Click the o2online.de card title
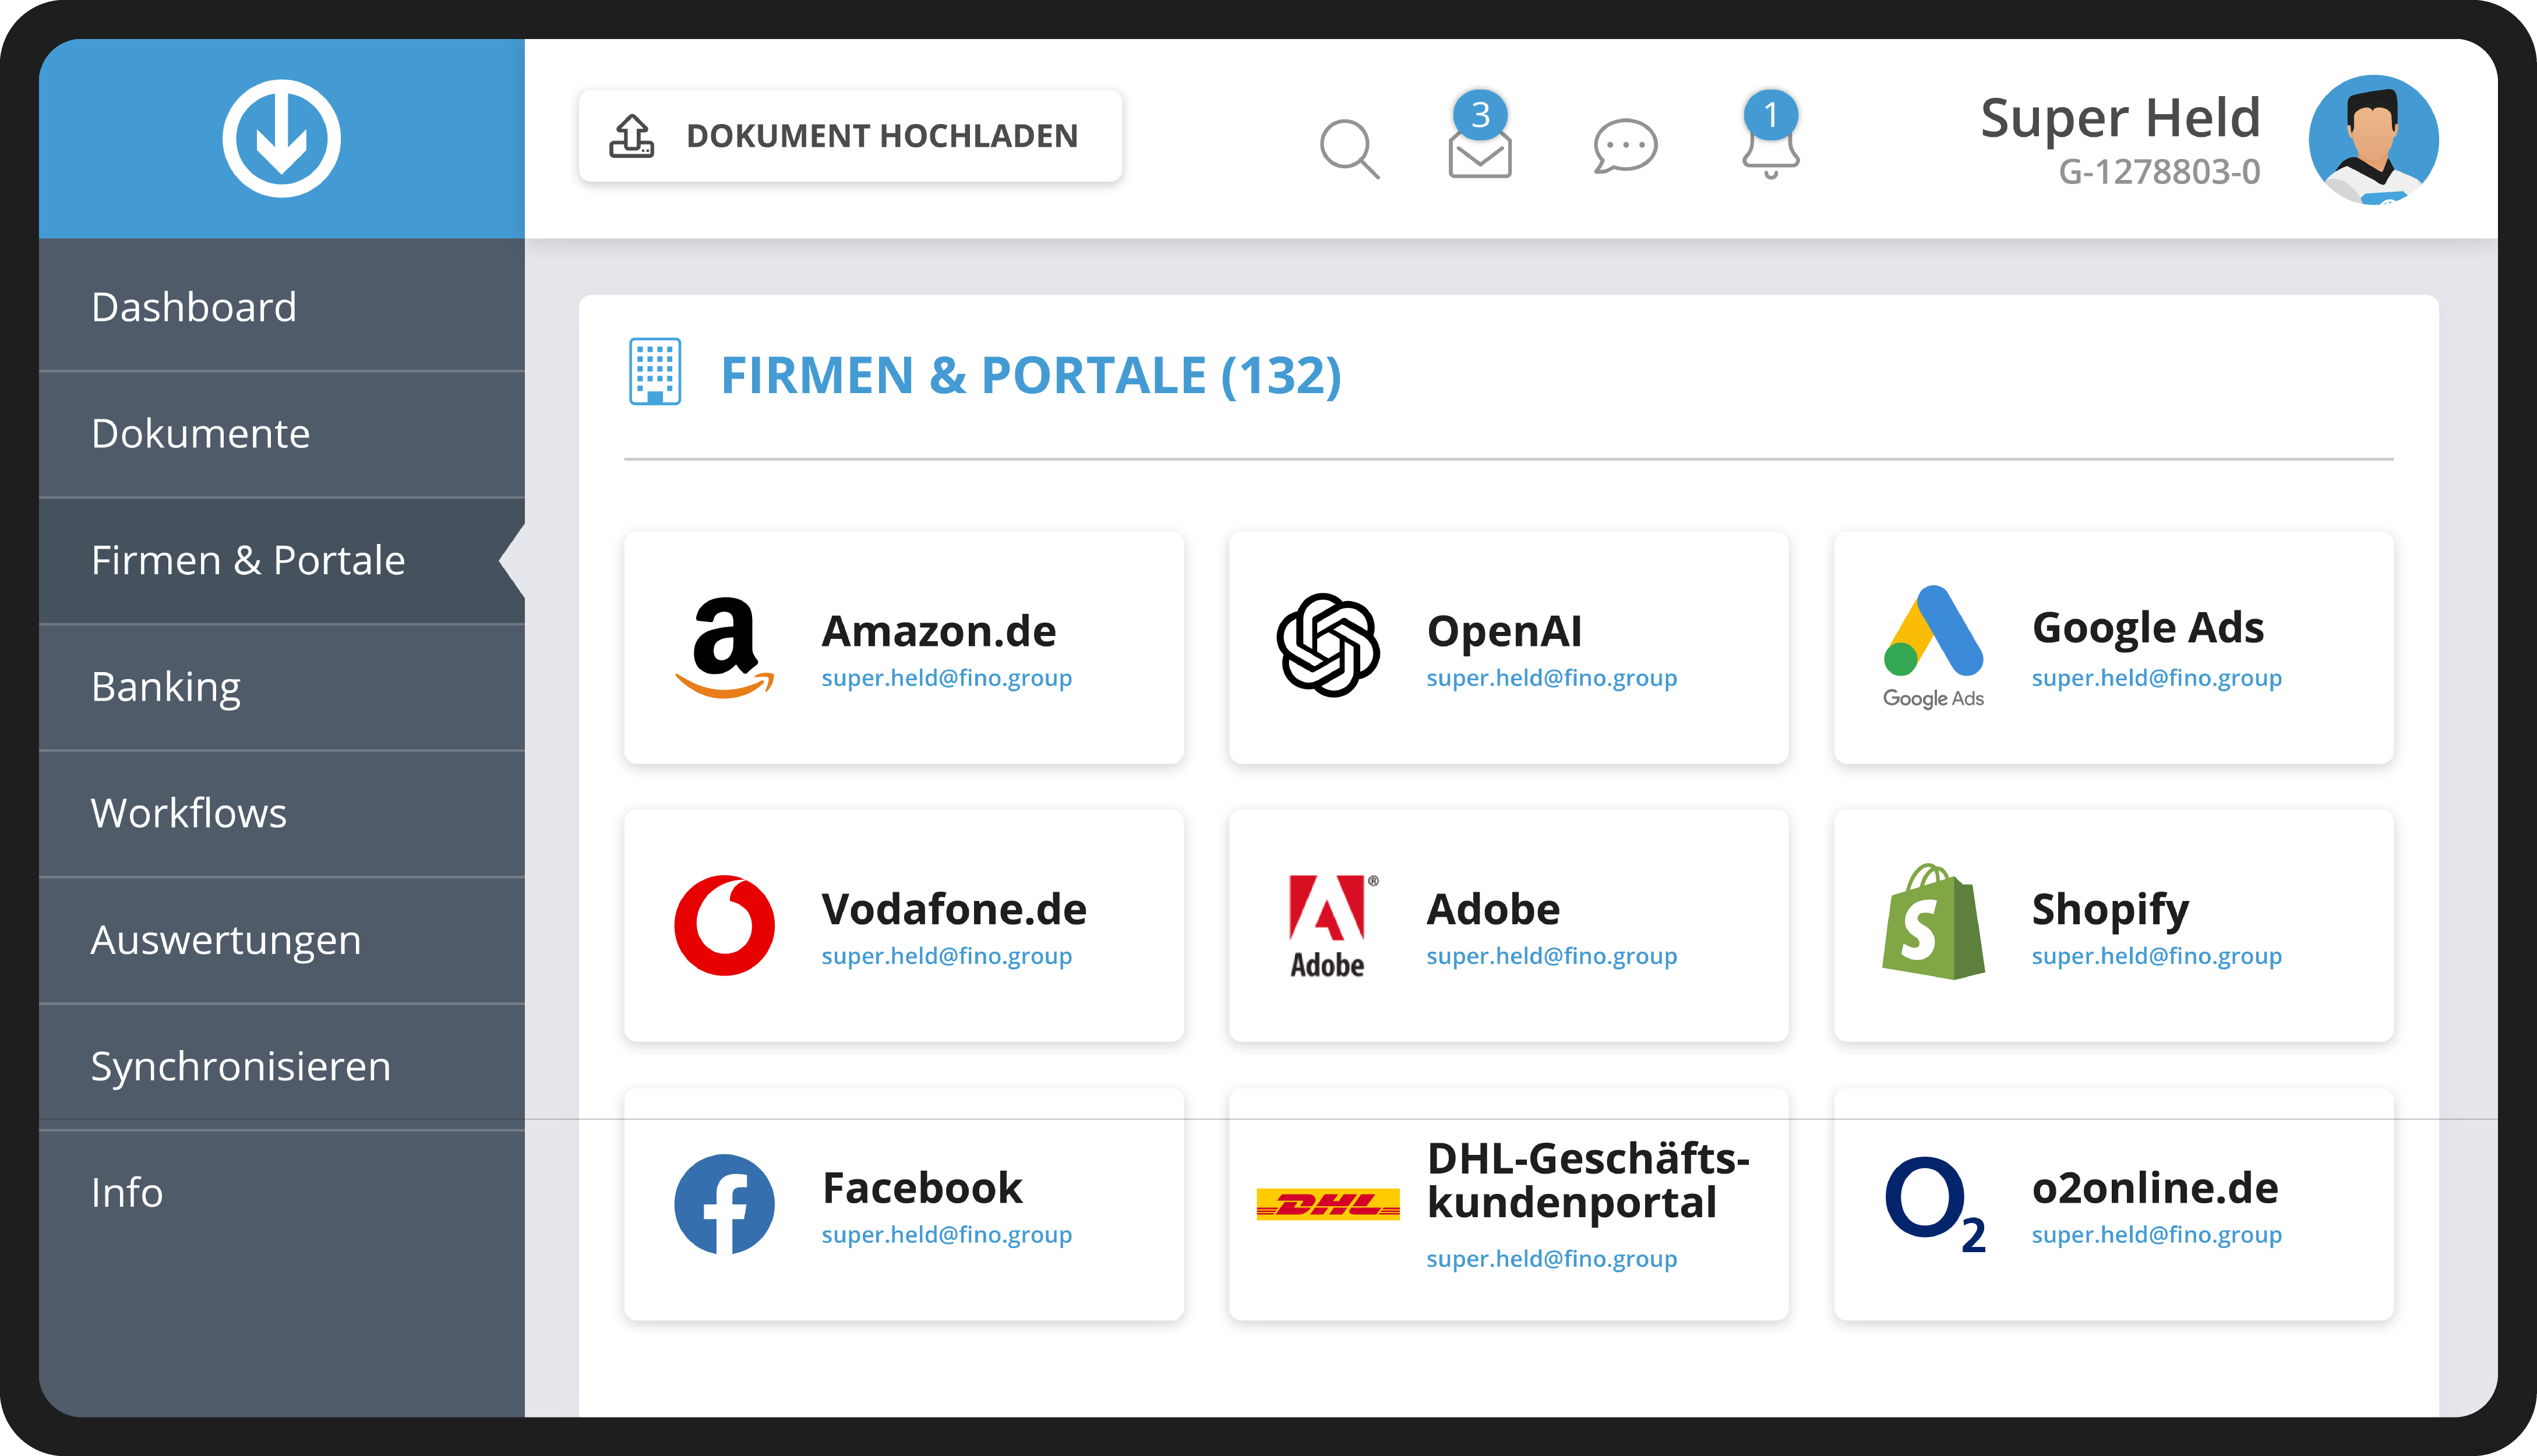 (x=2155, y=1188)
